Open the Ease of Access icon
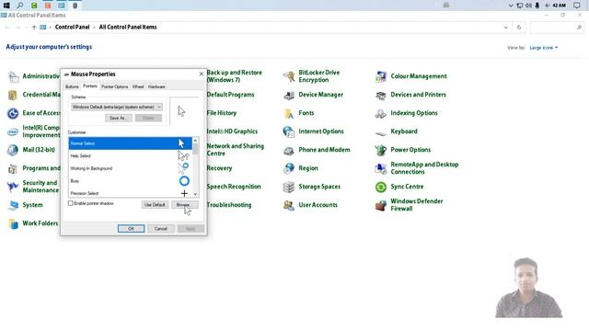This screenshot has width=589, height=331. [x=13, y=113]
